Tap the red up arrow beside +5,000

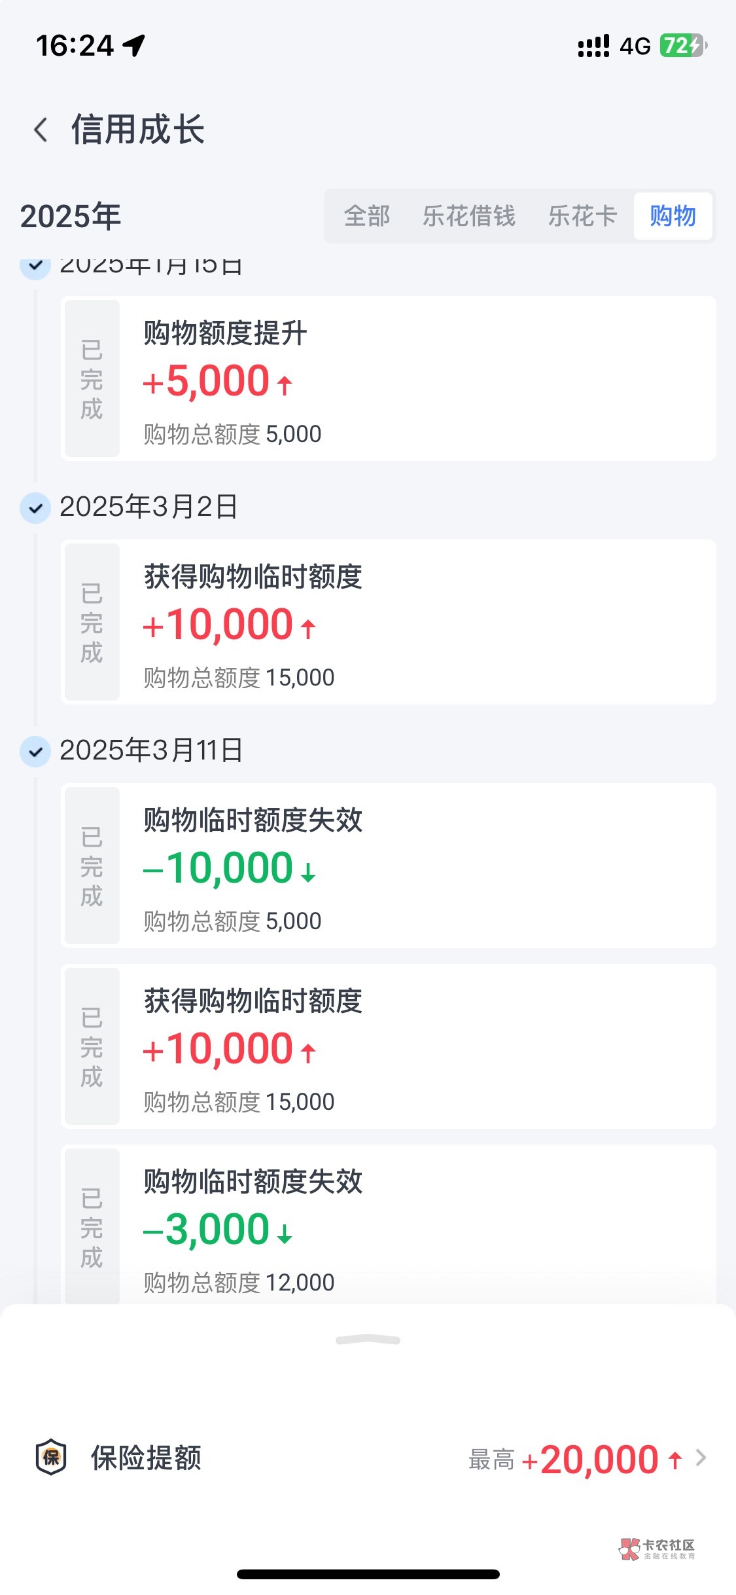click(284, 384)
